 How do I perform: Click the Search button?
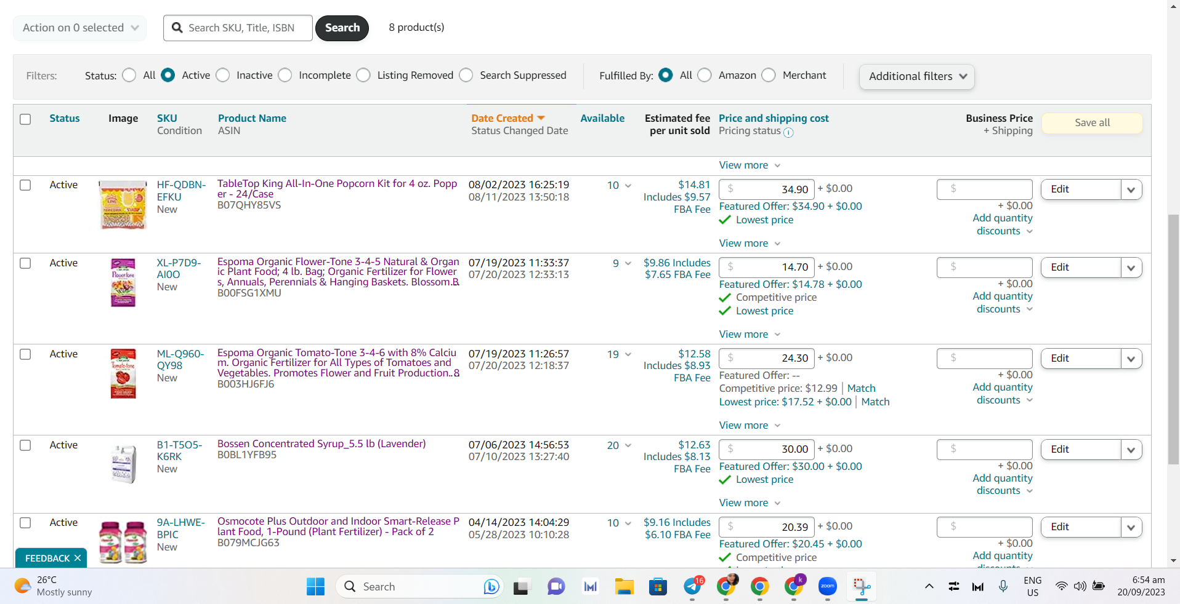pyautogui.click(x=342, y=28)
